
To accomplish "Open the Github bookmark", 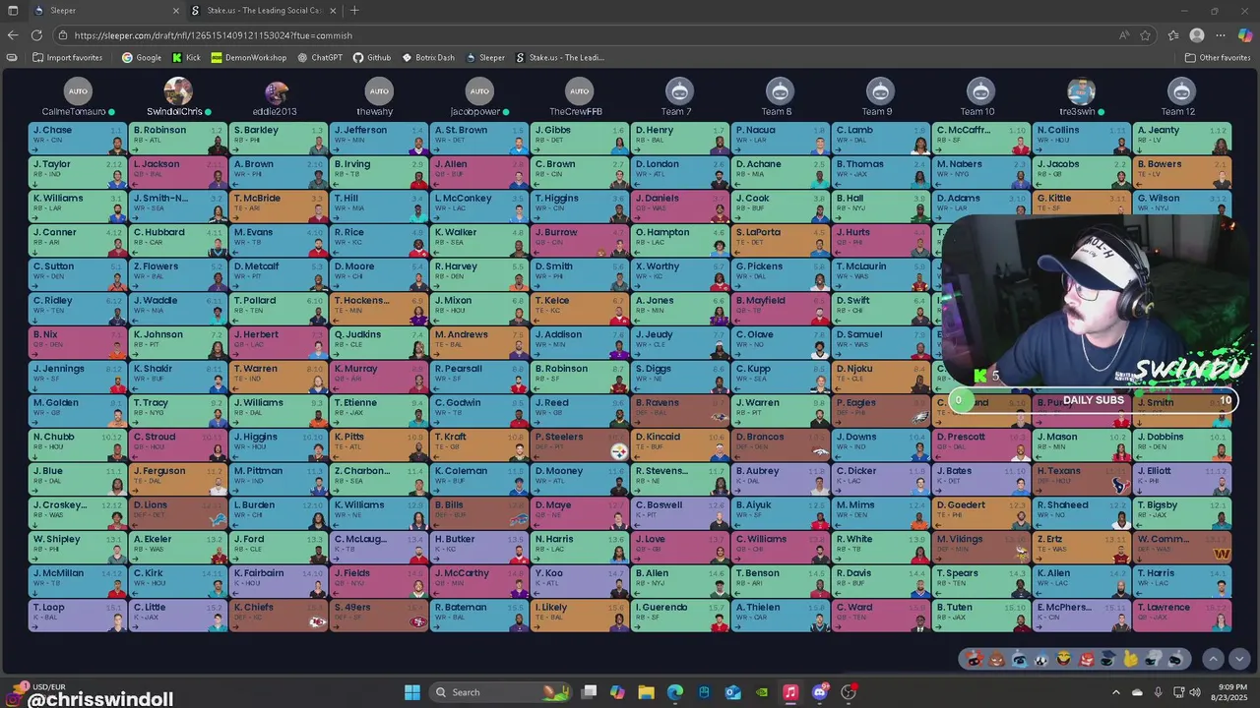I will (372, 57).
